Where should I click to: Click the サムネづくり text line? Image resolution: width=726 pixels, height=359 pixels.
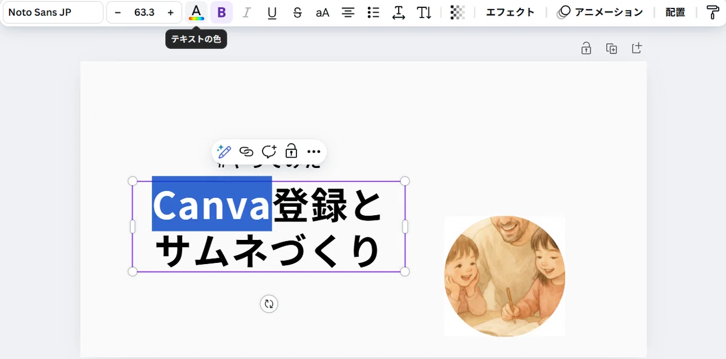pyautogui.click(x=268, y=251)
